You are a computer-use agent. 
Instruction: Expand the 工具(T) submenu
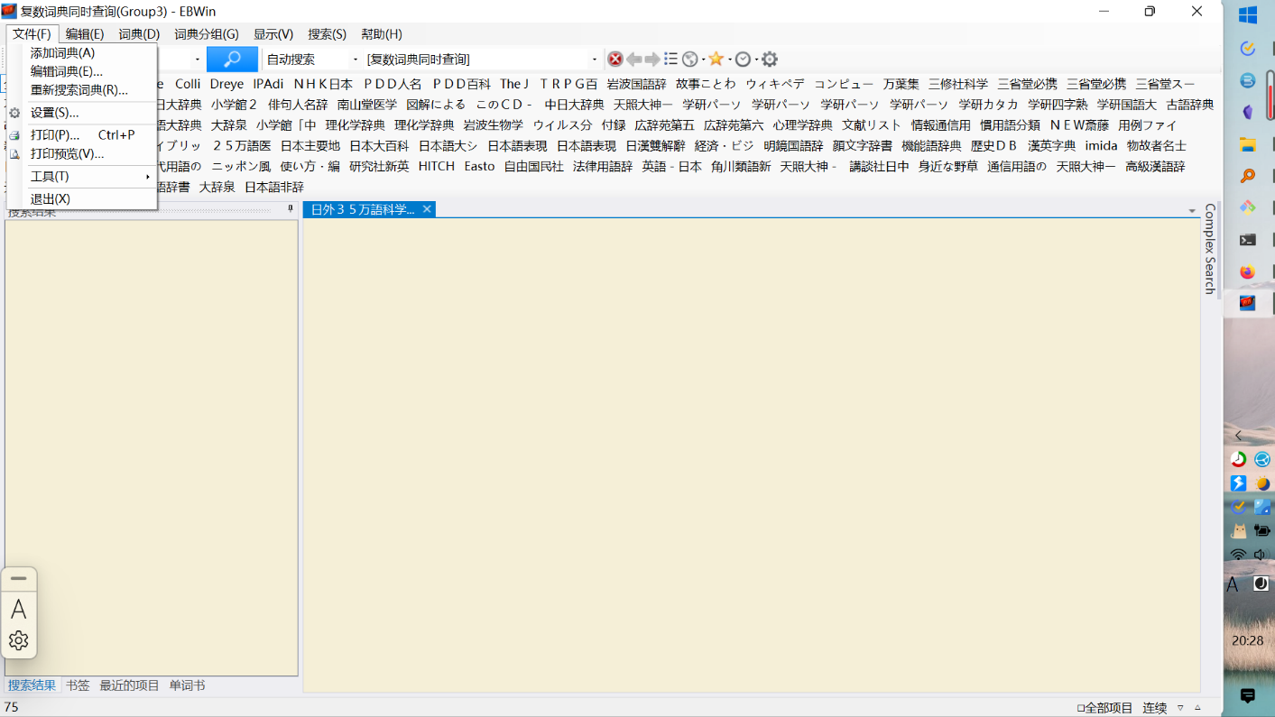click(88, 177)
